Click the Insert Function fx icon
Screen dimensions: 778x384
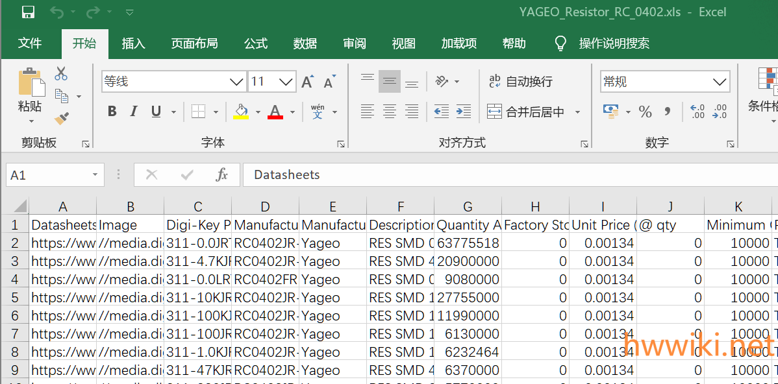coord(221,174)
